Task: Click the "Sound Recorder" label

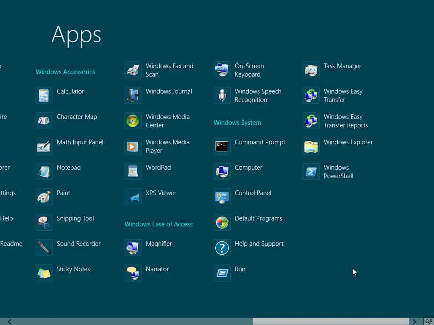Action: point(78,244)
